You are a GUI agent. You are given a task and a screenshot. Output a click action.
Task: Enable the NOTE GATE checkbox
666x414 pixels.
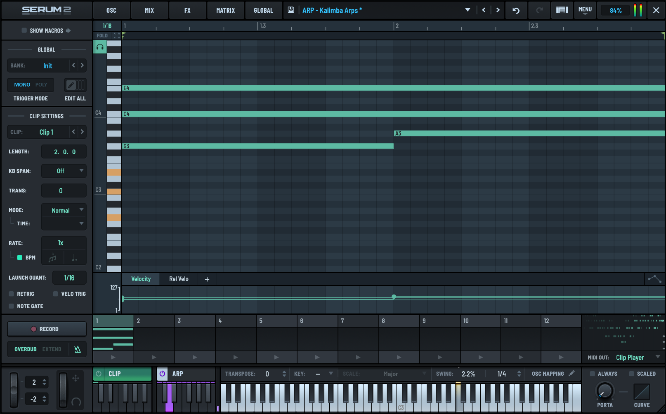click(x=12, y=306)
